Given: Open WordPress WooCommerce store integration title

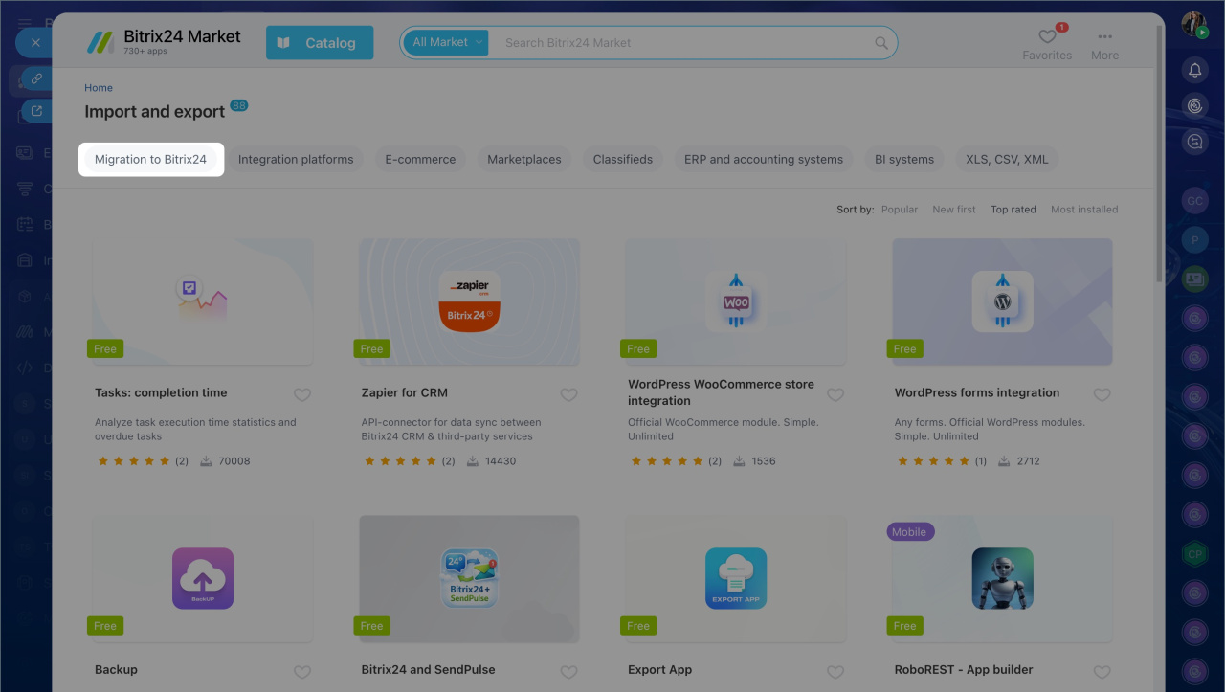Looking at the screenshot, I should [722, 392].
